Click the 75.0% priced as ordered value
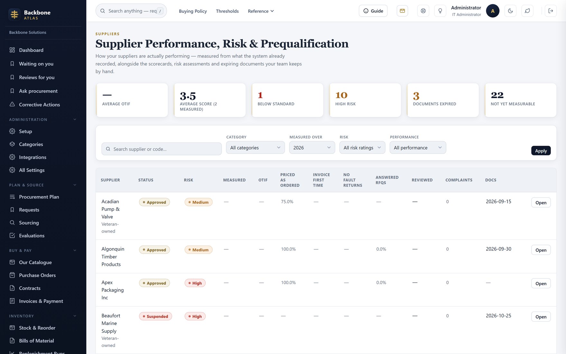566x354 pixels. pos(287,202)
